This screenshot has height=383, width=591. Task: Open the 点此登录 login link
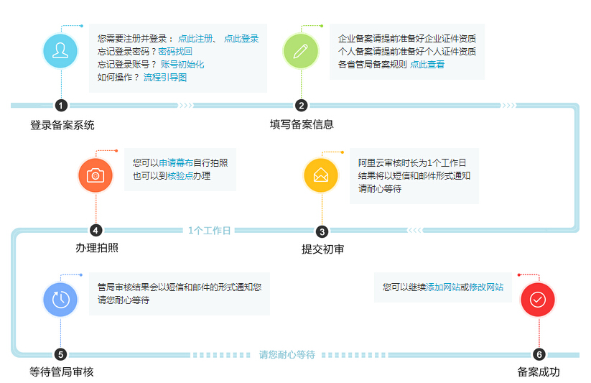tap(241, 39)
